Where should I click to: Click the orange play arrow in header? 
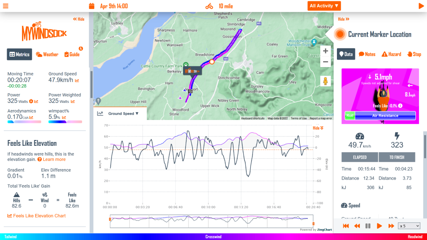click(x=421, y=6)
